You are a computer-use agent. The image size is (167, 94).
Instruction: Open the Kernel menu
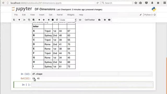60,15
